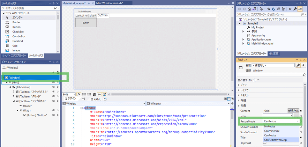Viewport: 308px width, 147px height.
Task: Select DataGrid in Toolbox
Action: [x=18, y=41]
